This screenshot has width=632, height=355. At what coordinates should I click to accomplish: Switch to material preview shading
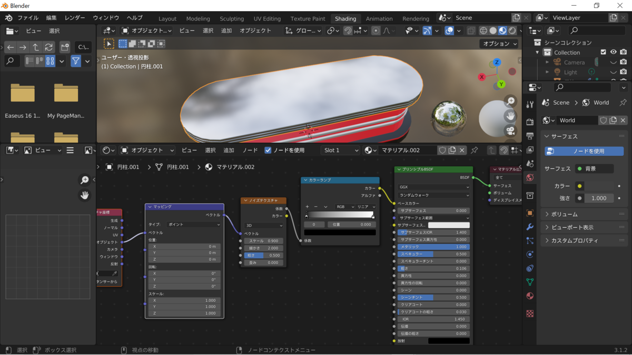(x=502, y=31)
